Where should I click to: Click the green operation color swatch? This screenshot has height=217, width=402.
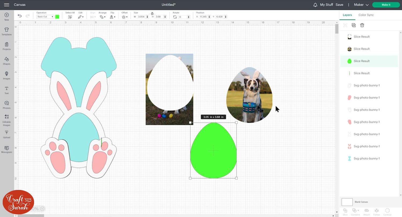coord(57,17)
